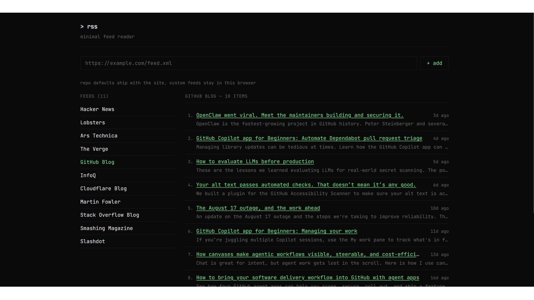Screen dimensions: 534x300
Task: Open 'Copilot app for Beginners: Managing your work'
Action: tap(277, 231)
